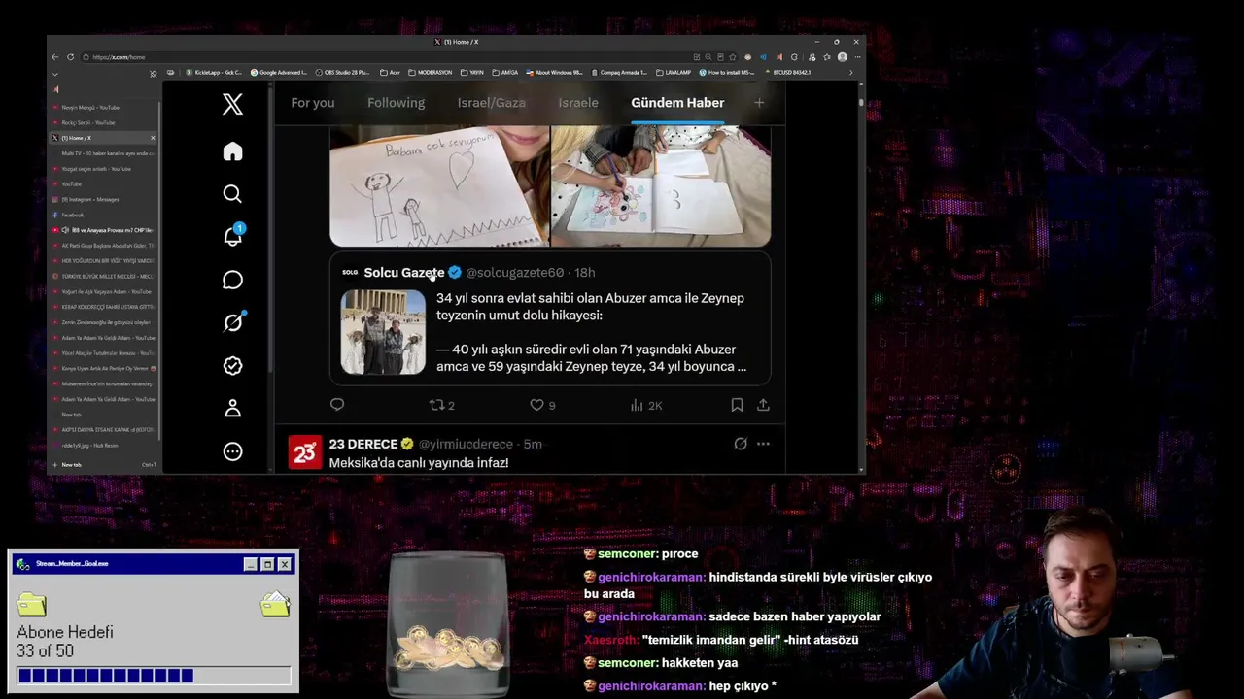Click the page vertical scrollbar thumb

click(x=861, y=102)
